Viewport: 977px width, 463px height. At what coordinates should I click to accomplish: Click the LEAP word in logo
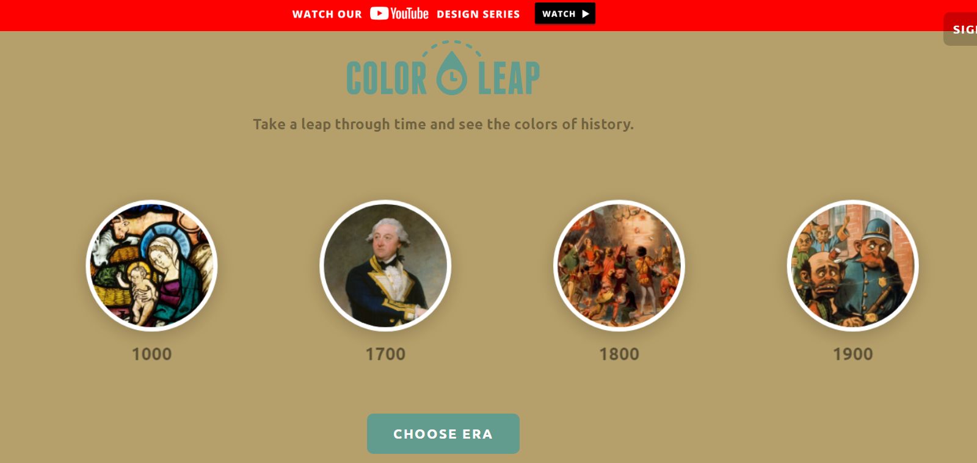coord(509,78)
